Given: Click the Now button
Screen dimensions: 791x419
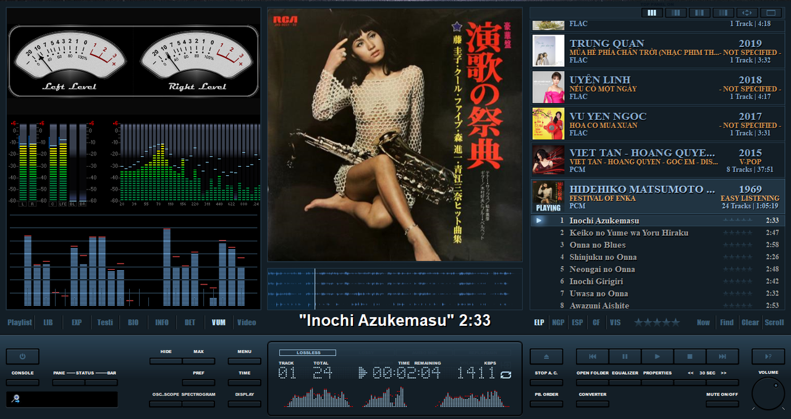Looking at the screenshot, I should (703, 322).
